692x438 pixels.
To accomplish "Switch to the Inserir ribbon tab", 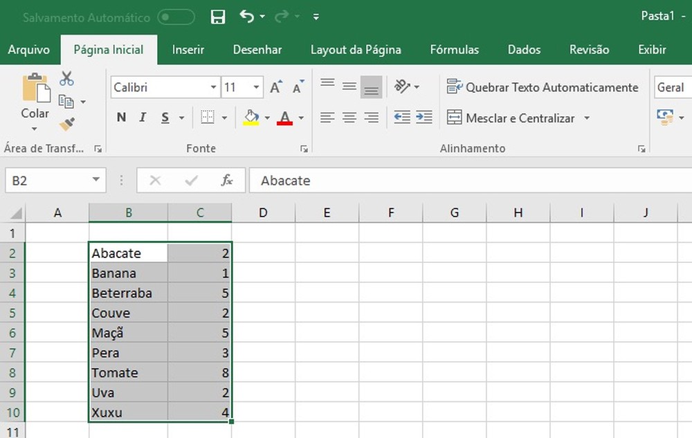I will [188, 49].
